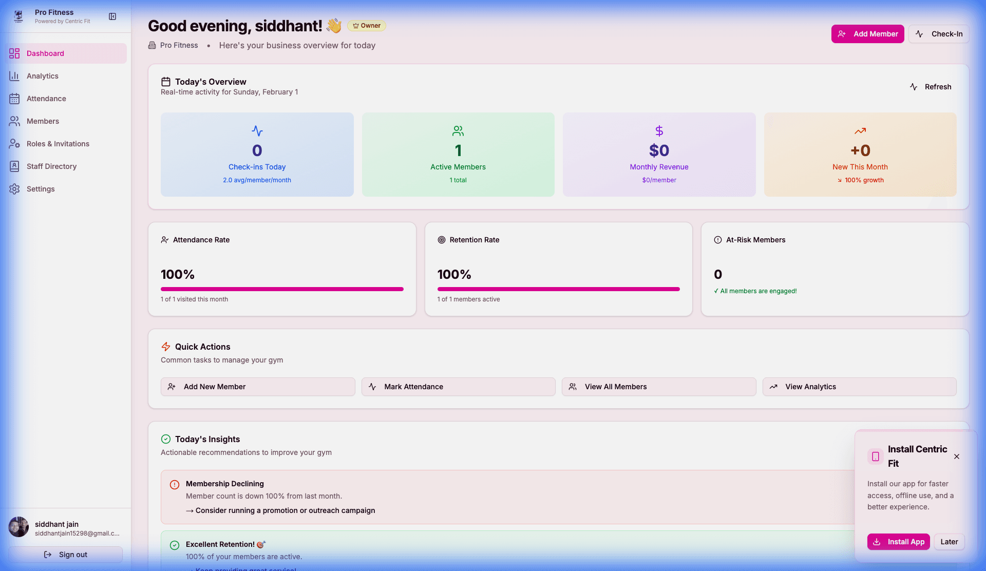Screen dimensions: 986x571
Task: Collapse the navigation sidebar
Action: 112,16
